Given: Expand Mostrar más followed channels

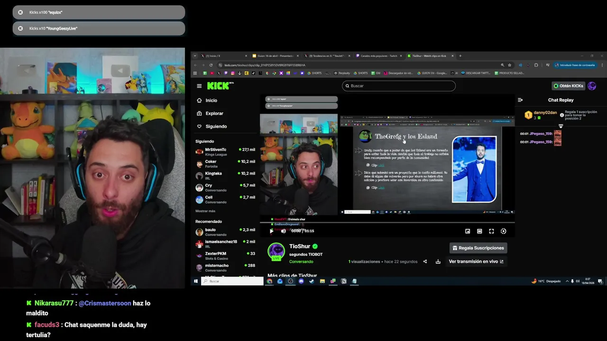Looking at the screenshot, I should (x=205, y=211).
